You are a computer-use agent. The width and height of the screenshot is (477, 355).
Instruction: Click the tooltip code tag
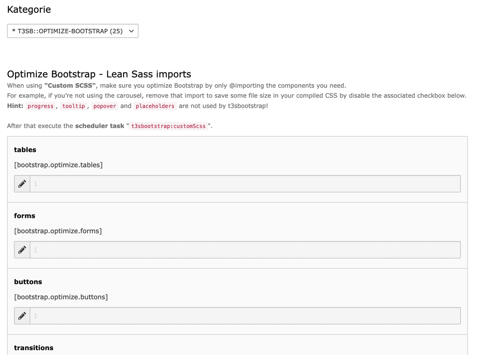[74, 106]
